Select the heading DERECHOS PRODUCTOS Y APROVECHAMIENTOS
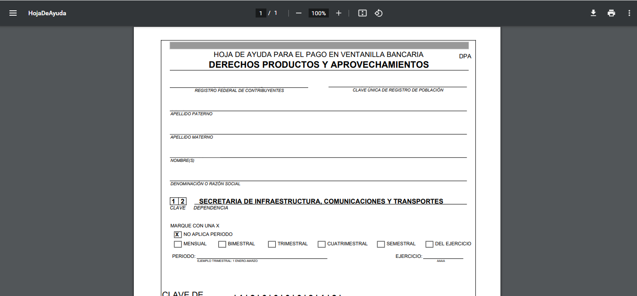 pyautogui.click(x=319, y=65)
